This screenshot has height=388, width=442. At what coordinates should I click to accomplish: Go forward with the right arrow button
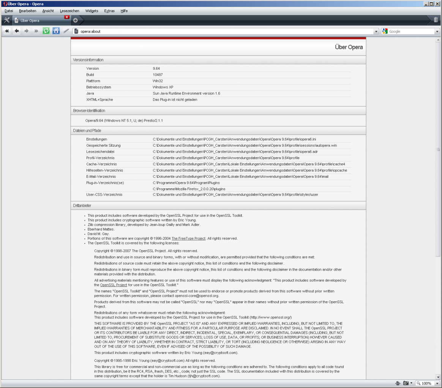[27, 31]
